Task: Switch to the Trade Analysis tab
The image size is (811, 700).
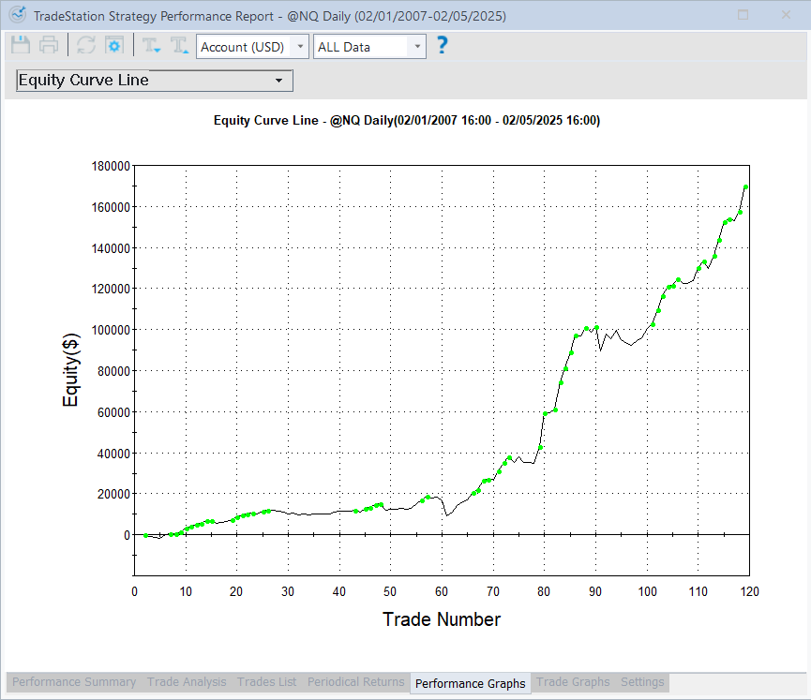Action: click(187, 682)
